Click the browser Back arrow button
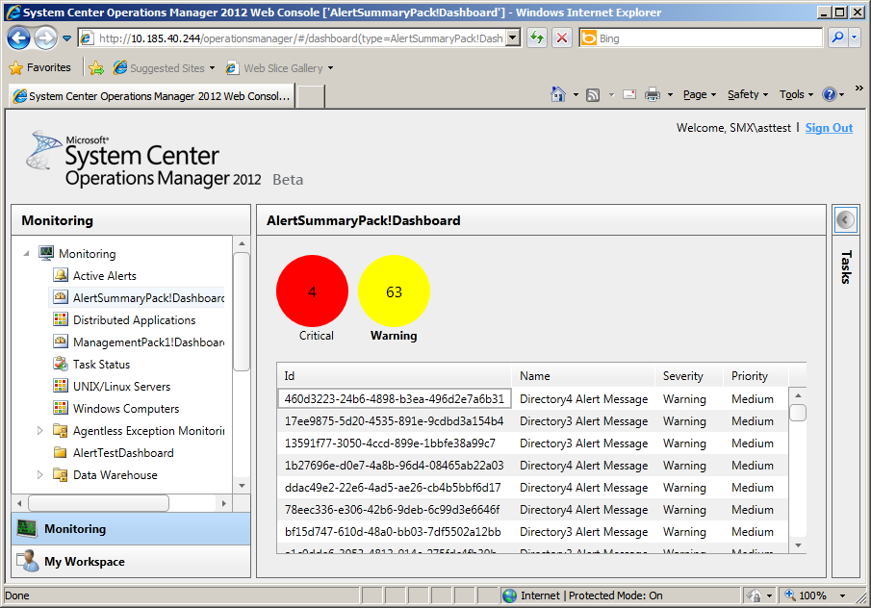This screenshot has height=608, width=871. click(18, 38)
